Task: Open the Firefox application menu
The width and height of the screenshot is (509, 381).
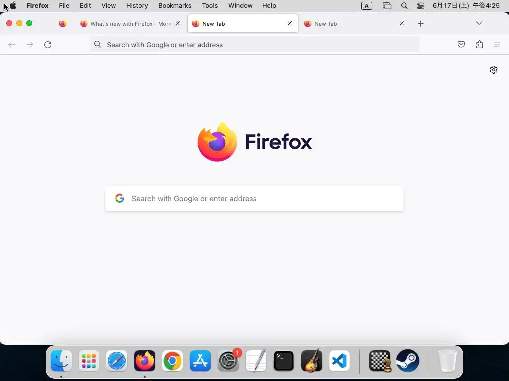Action: (x=37, y=6)
